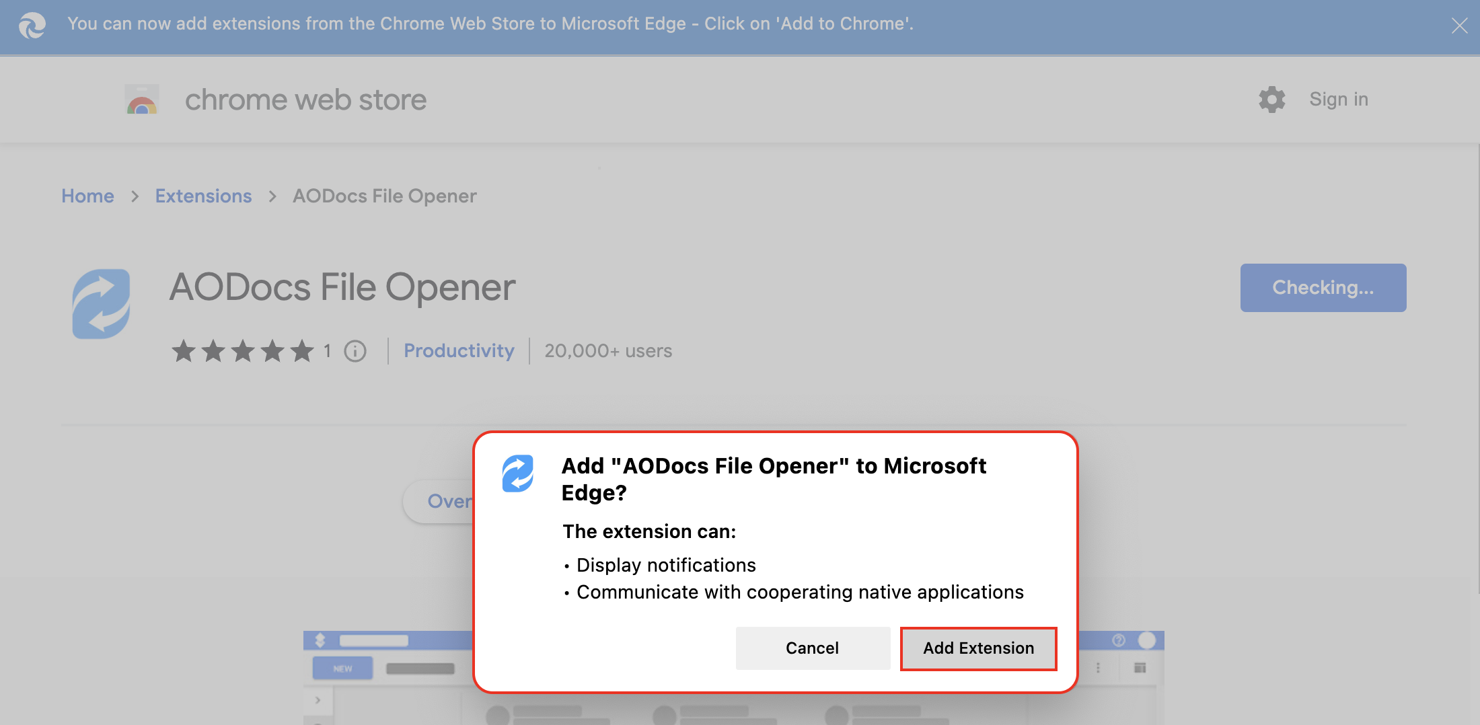Click the Add Extension button
The height and width of the screenshot is (725, 1480).
tap(978, 648)
